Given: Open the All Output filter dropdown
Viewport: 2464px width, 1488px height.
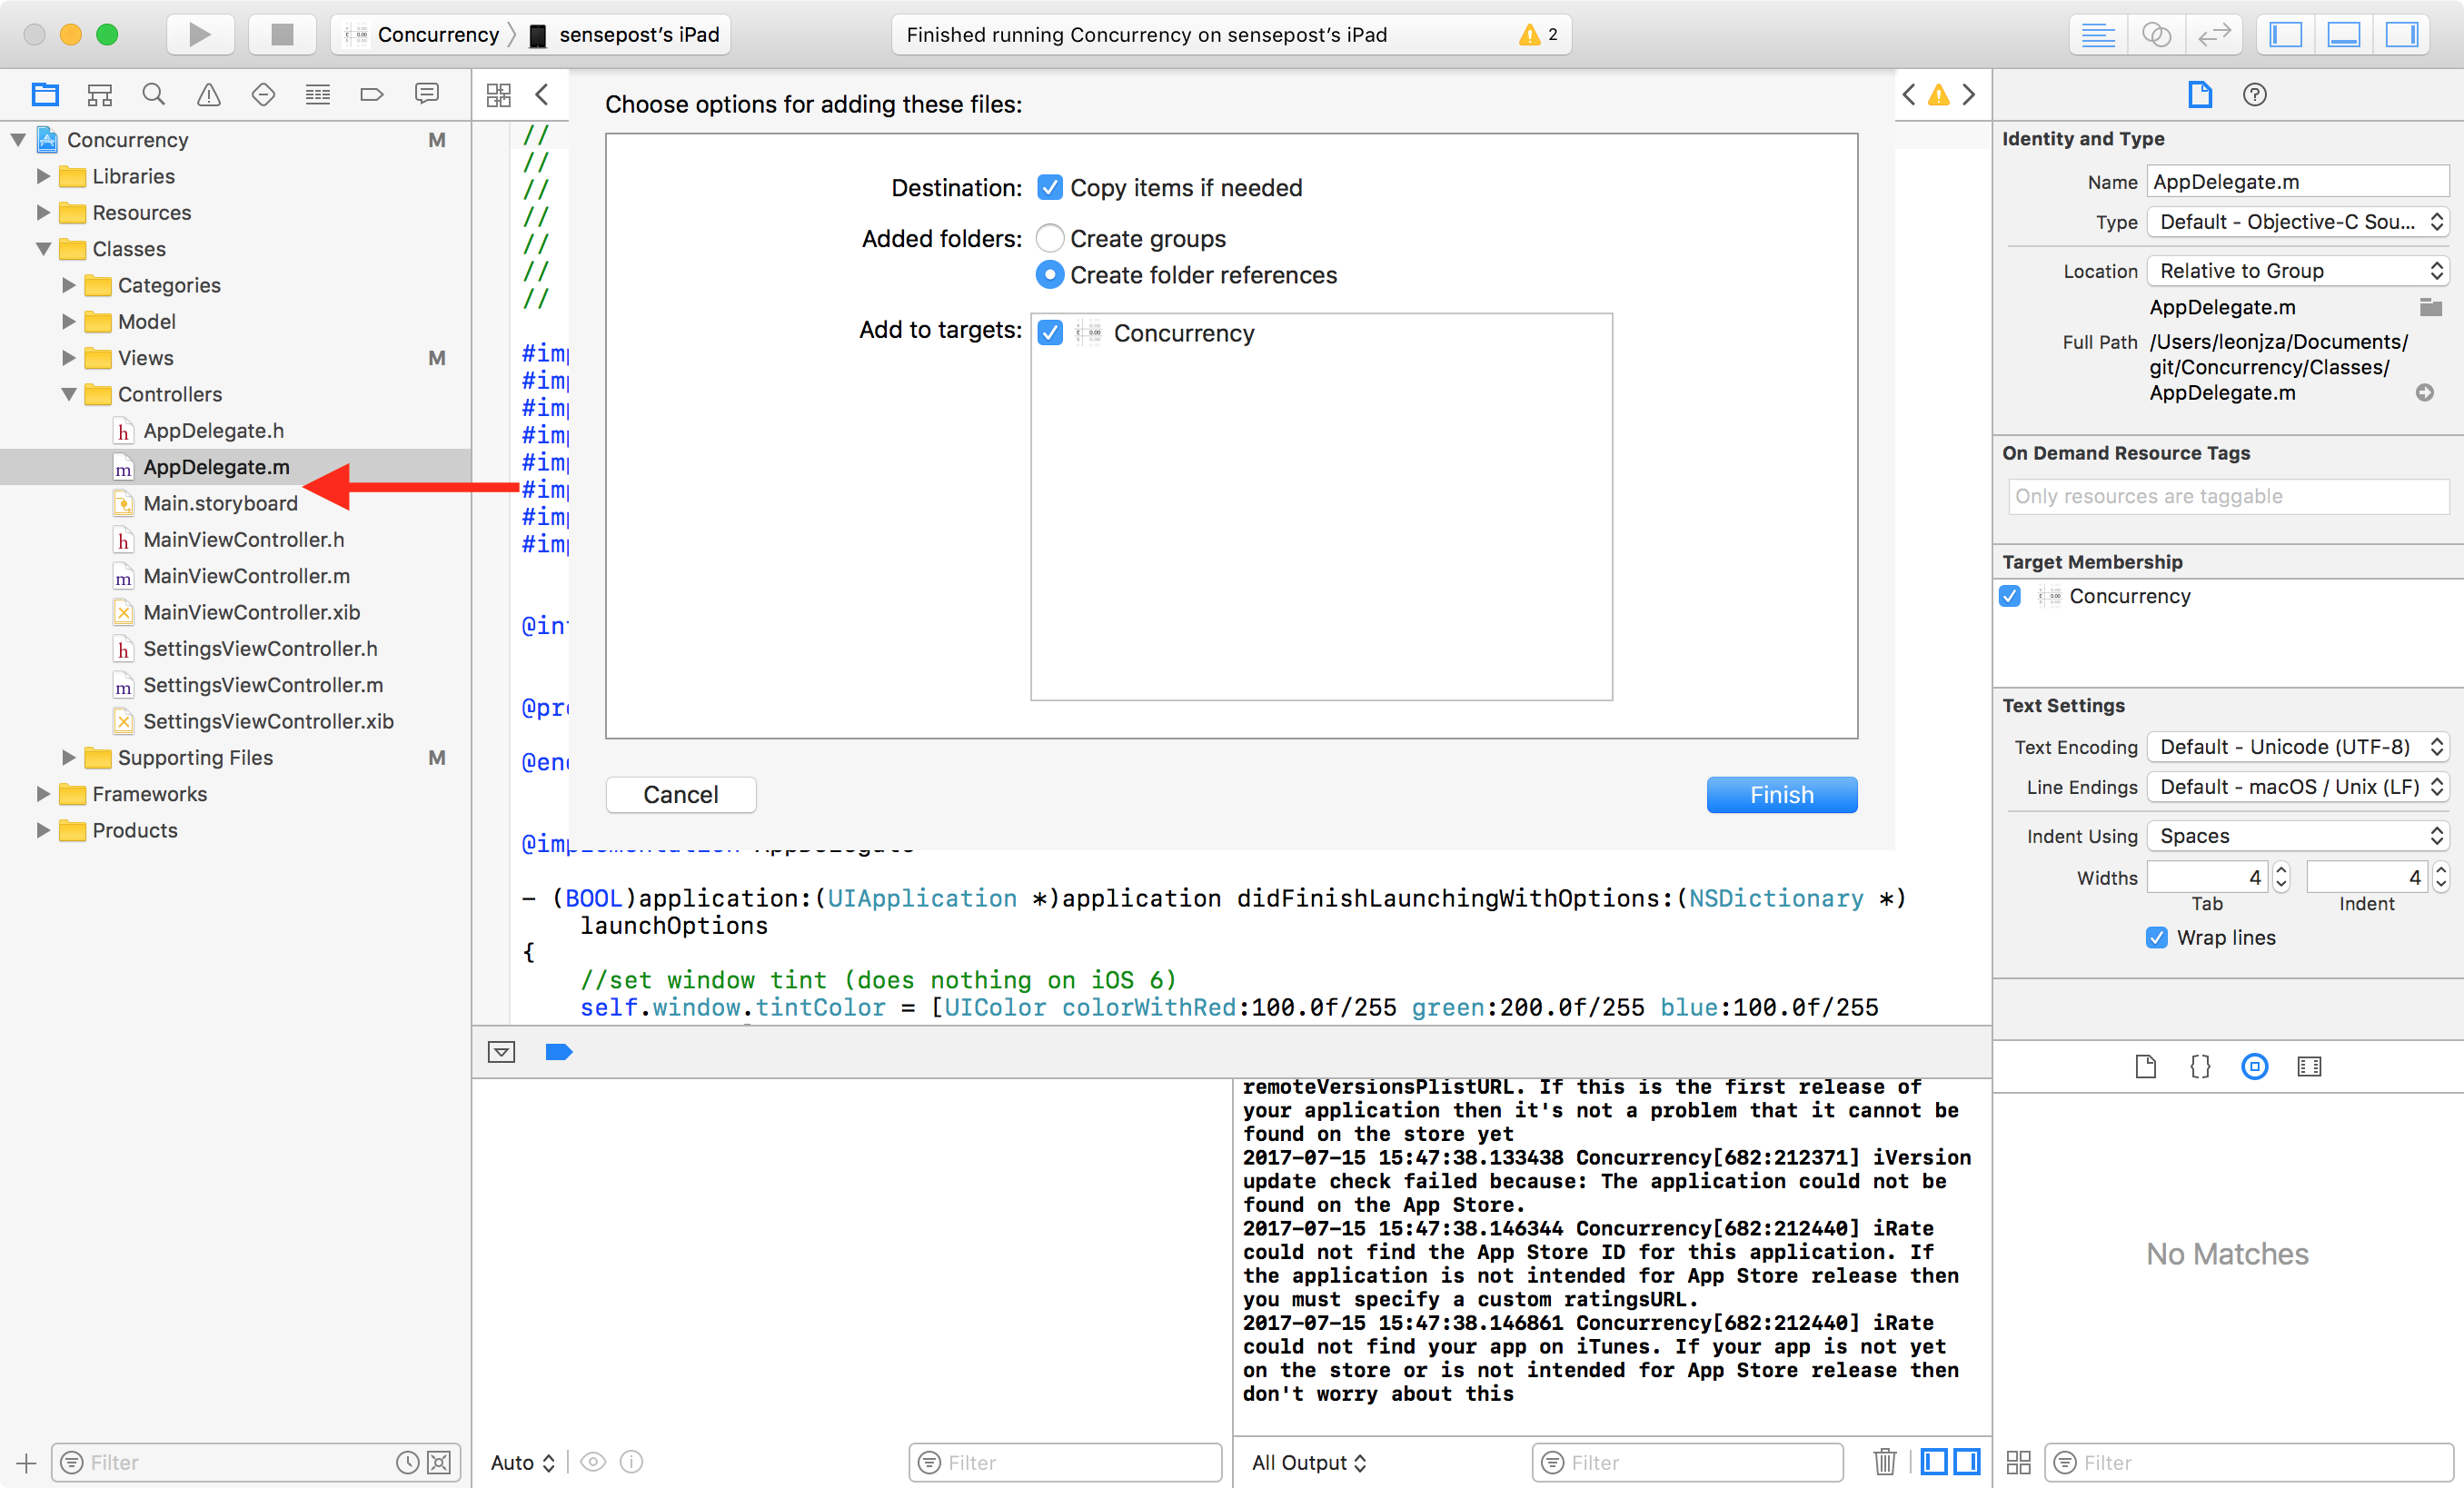Looking at the screenshot, I should [x=1309, y=1462].
